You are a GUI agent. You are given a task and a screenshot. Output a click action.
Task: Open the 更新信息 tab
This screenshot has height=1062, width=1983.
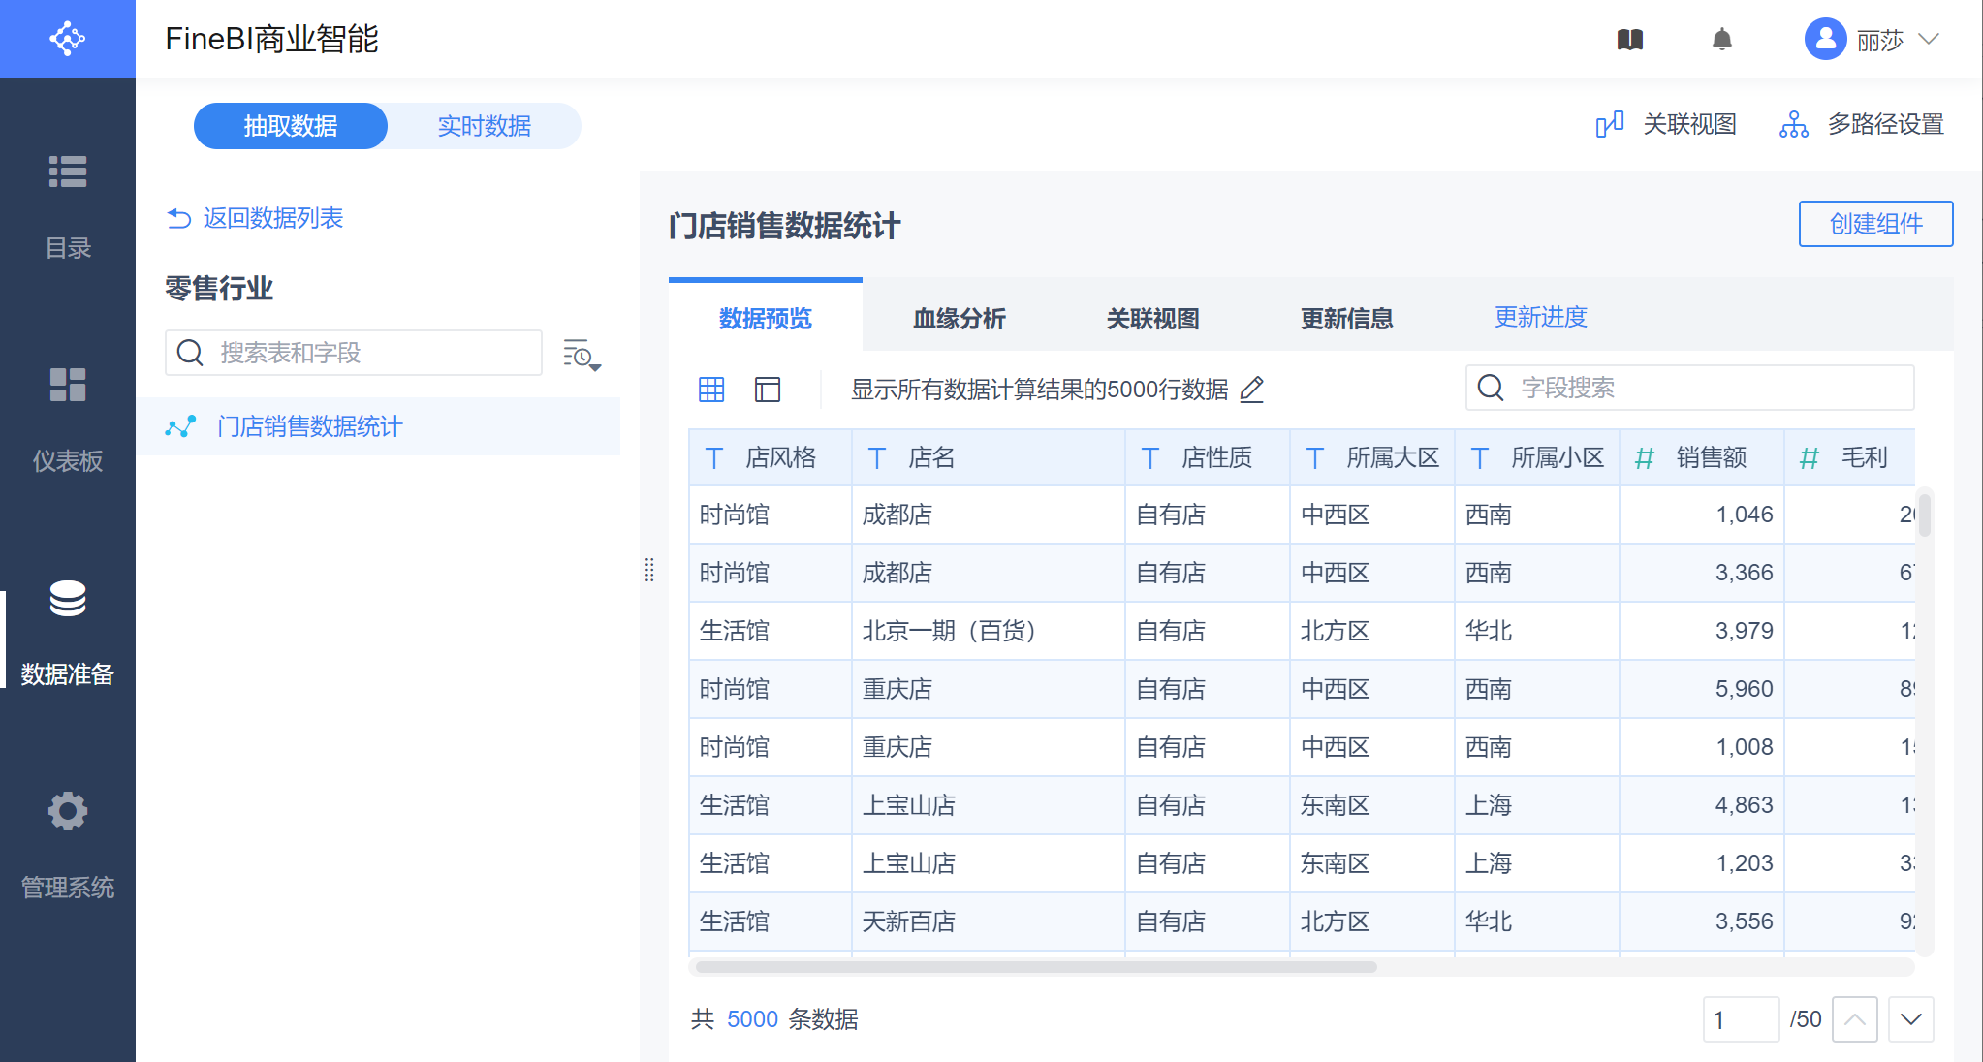pos(1346,318)
